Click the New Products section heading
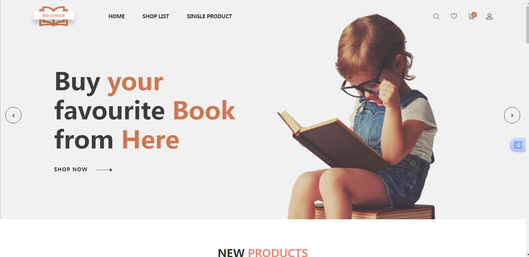529x257 pixels. 263,253
